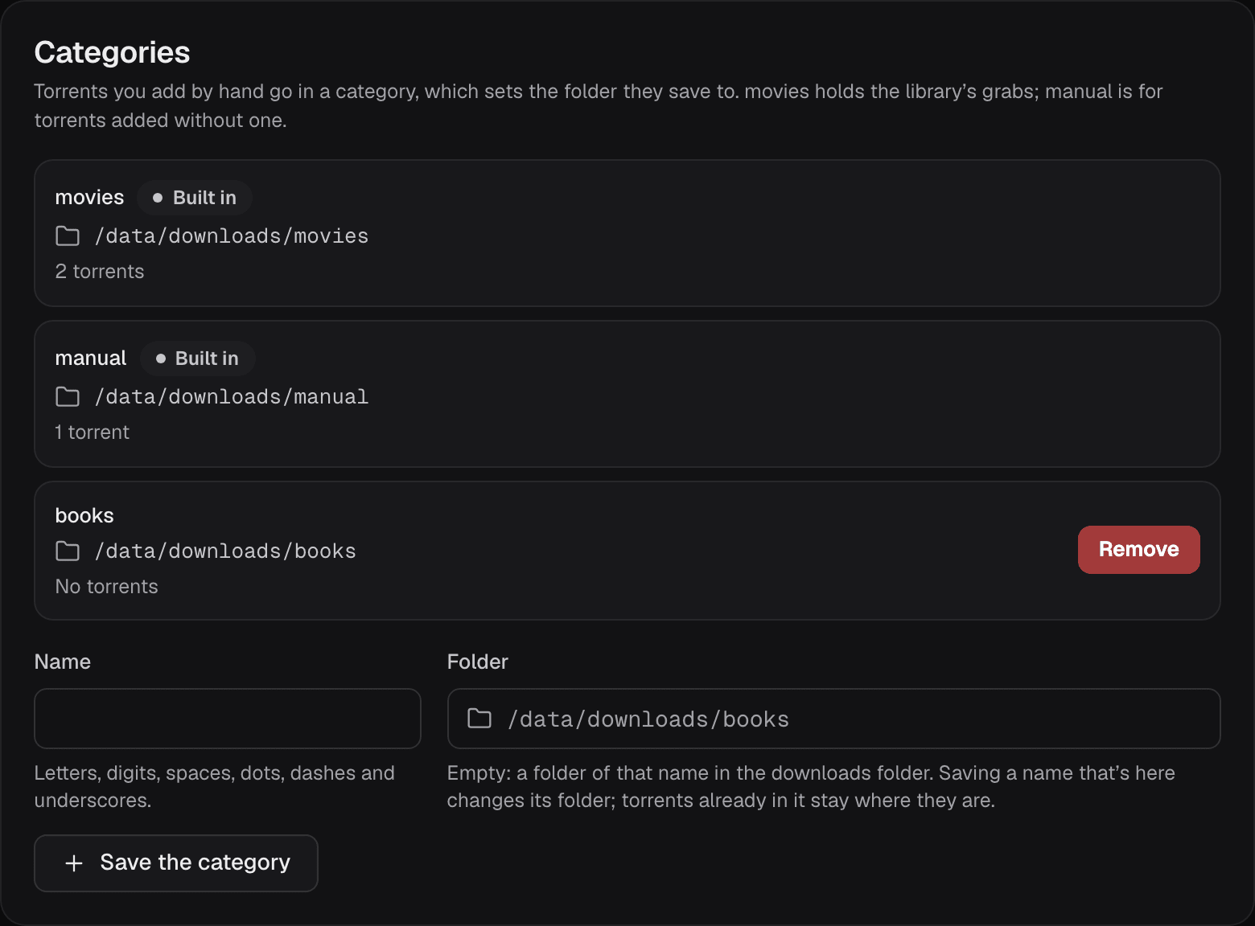Click the '1 torrent' count
The image size is (1255, 926).
tap(92, 432)
